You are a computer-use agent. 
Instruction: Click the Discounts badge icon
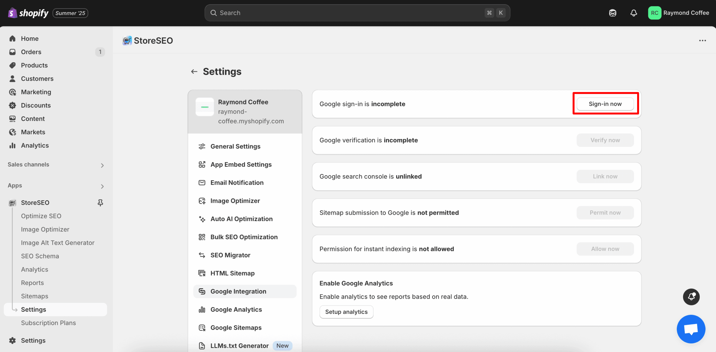(12, 106)
